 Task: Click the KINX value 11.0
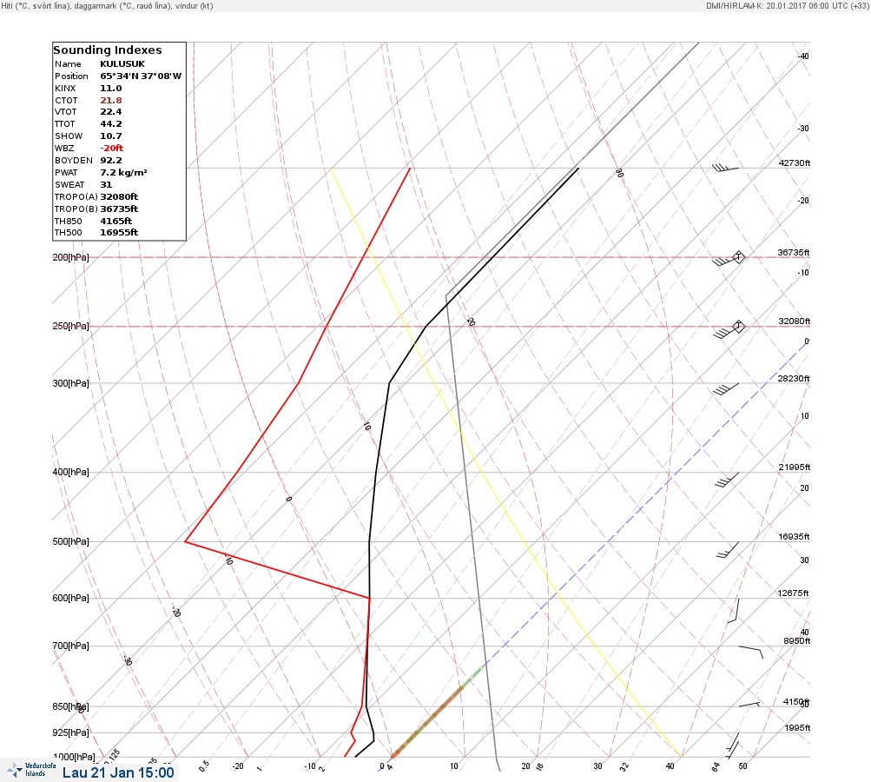(110, 89)
